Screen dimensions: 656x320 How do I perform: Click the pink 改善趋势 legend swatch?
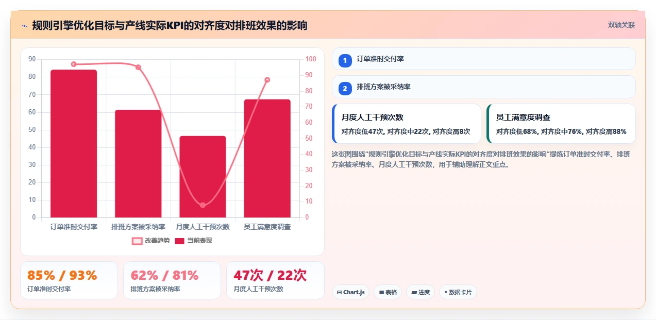137,241
